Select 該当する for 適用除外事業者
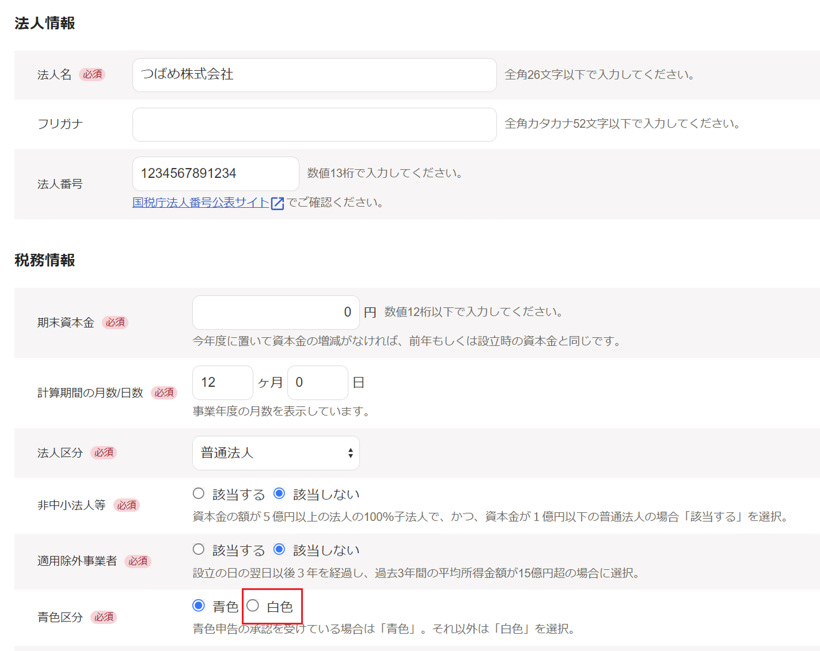820x651 pixels. pyautogui.click(x=199, y=549)
